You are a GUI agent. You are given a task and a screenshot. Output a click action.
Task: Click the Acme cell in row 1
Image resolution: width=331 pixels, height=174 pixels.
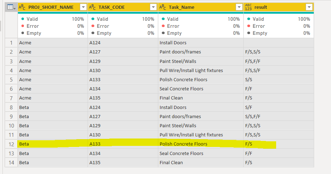tap(52, 43)
